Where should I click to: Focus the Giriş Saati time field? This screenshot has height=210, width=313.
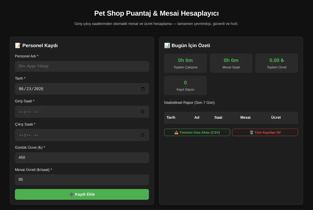[82, 112]
